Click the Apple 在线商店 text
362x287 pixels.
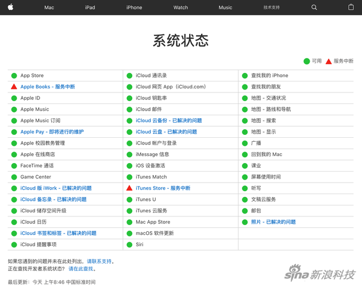[x=37, y=154]
